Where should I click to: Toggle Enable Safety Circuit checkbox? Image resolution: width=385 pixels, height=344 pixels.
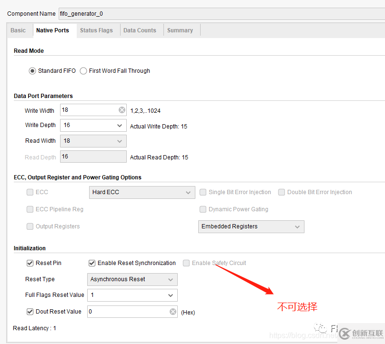pyautogui.click(x=186, y=263)
